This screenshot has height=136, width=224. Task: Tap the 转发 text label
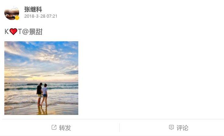coord(65,128)
